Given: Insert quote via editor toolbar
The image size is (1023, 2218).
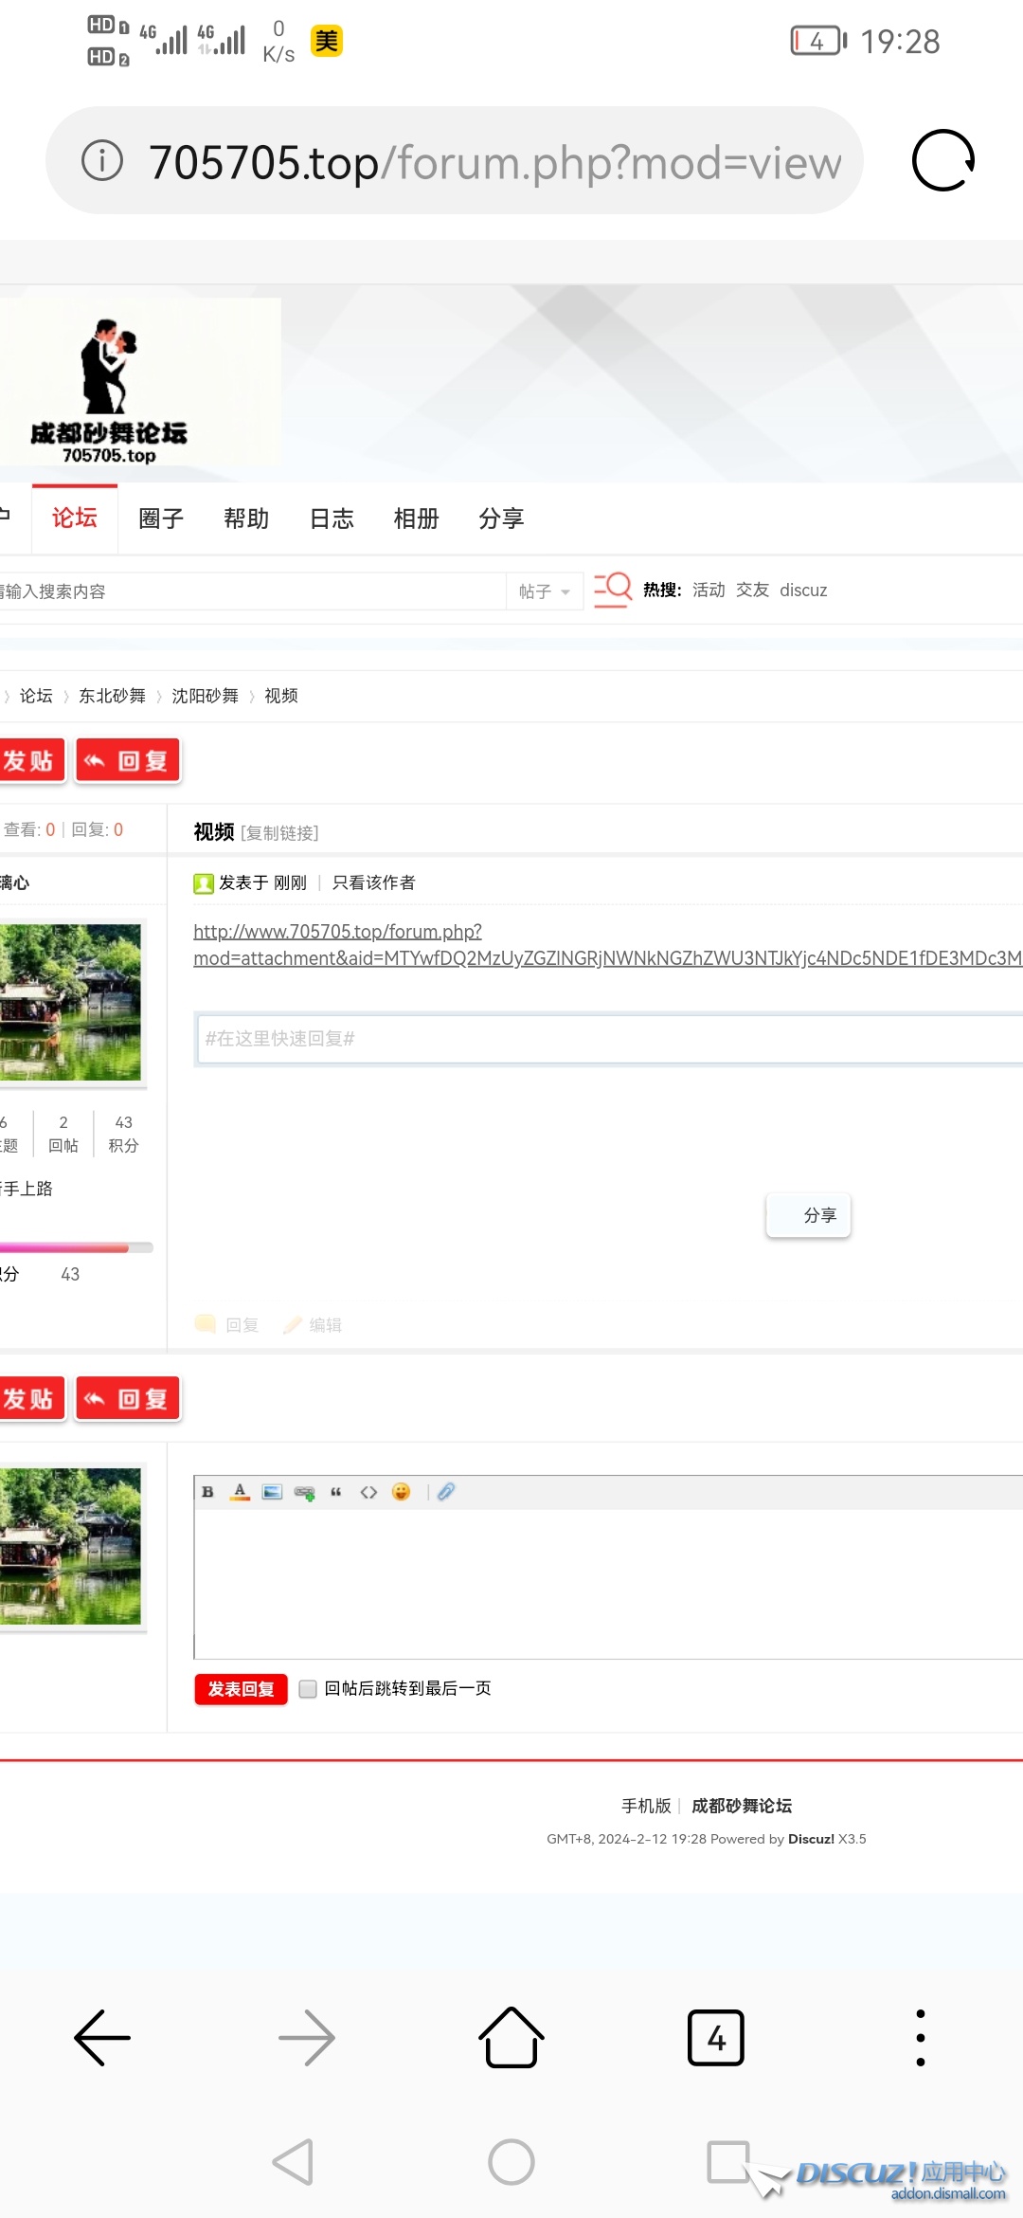Looking at the screenshot, I should pos(335,1492).
